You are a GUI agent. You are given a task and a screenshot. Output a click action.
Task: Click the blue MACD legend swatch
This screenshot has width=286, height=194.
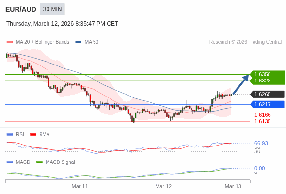coord(10,162)
